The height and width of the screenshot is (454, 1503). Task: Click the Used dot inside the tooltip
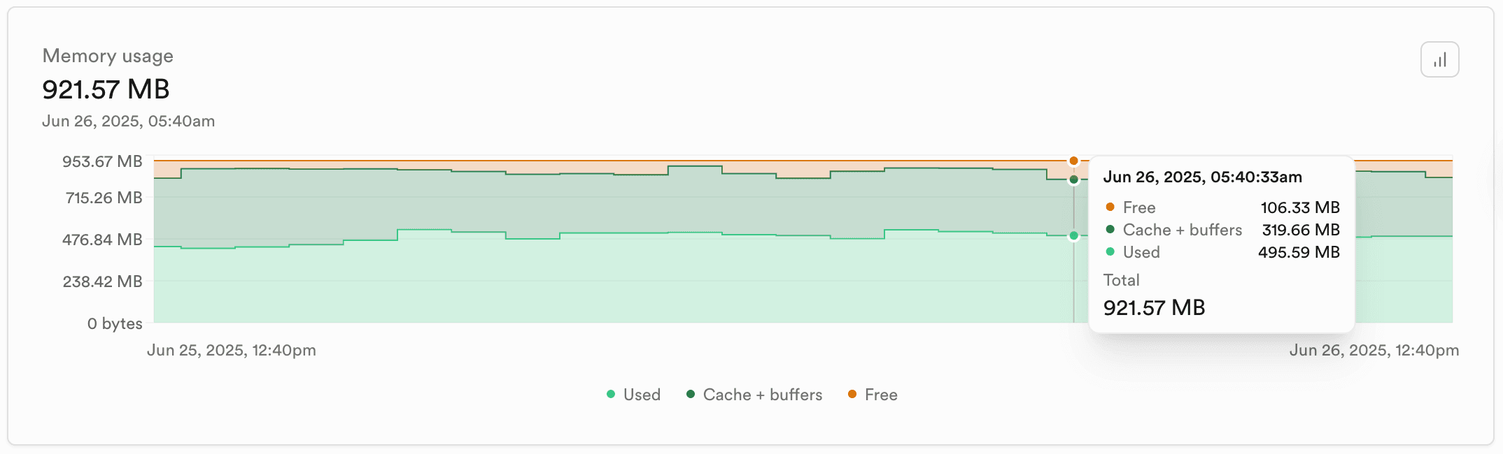1110,251
